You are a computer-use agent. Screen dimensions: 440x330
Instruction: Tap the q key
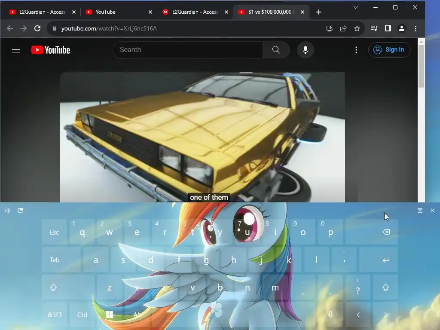[x=82, y=232]
